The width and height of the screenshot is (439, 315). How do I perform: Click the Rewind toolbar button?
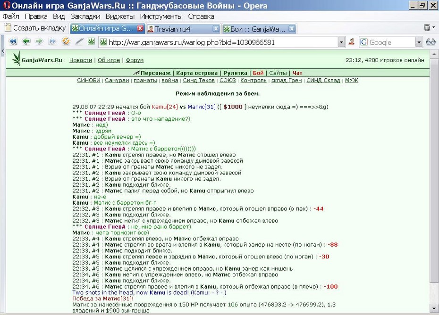(x=13, y=41)
